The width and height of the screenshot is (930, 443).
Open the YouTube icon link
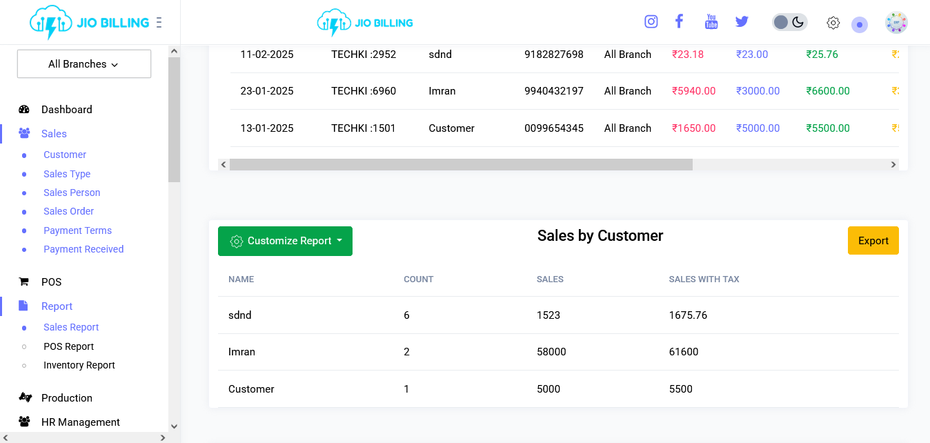pos(711,22)
